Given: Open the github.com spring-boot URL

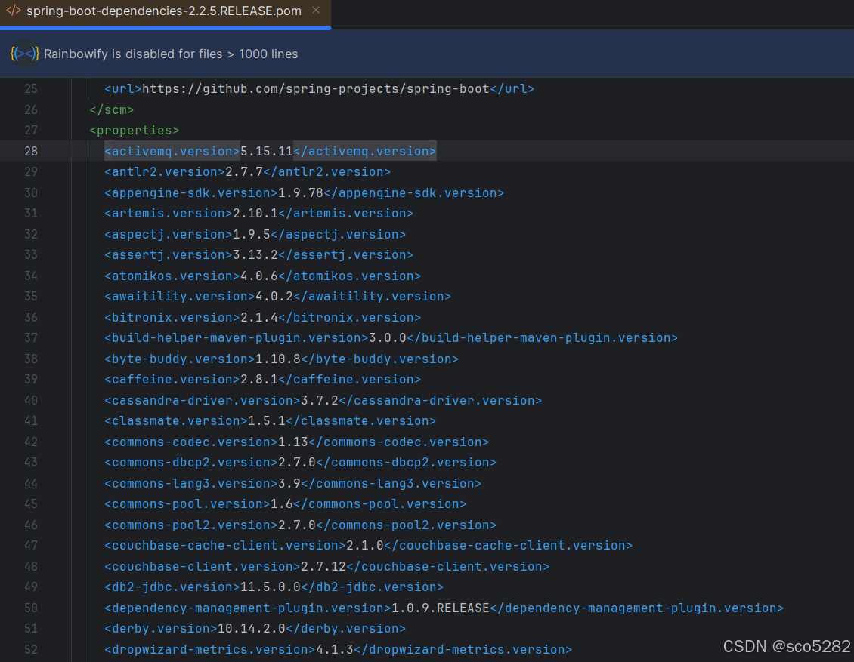Looking at the screenshot, I should [x=316, y=88].
